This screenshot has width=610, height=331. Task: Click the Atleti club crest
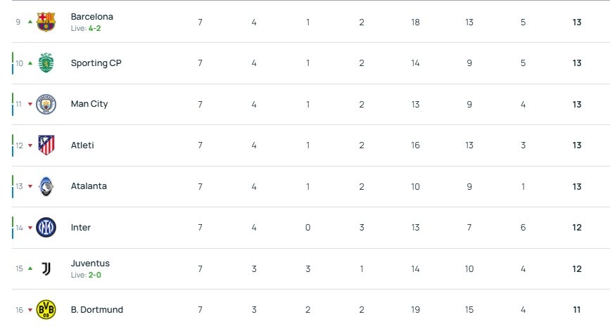(x=46, y=145)
